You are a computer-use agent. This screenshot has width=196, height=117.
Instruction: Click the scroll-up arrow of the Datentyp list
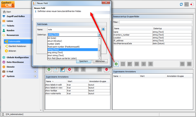coord(99,38)
